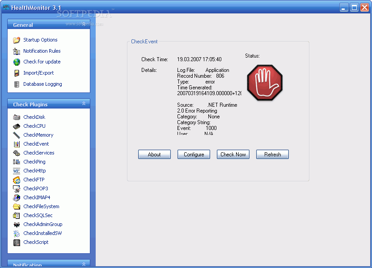Viewport: 372px width, 268px height.
Task: Select the CheckAdminGroup plugin link
Action: [x=43, y=224]
